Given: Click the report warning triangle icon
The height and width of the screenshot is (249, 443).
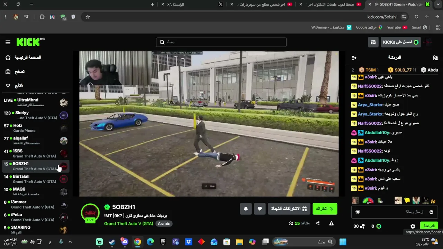Looking at the screenshot, I should (331, 223).
